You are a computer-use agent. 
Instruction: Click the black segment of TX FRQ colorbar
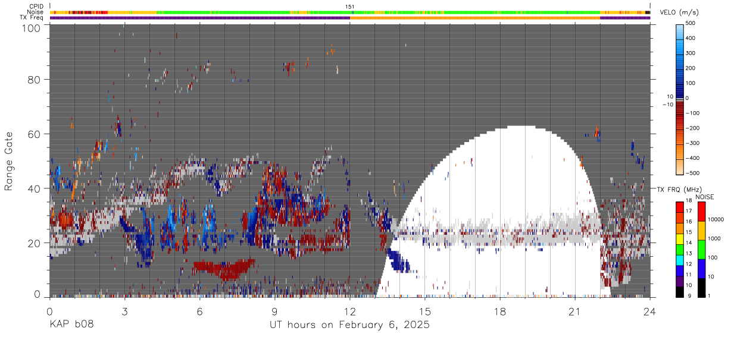(x=680, y=292)
